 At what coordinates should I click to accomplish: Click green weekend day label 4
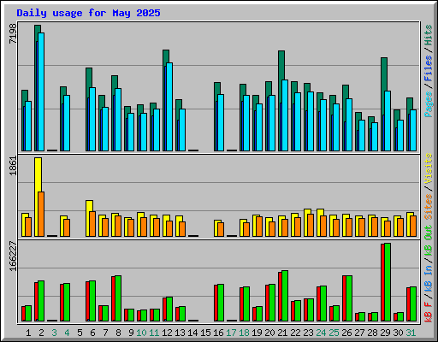(67, 333)
